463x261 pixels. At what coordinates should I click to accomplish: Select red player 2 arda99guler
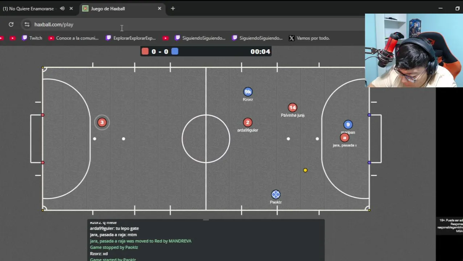click(247, 123)
